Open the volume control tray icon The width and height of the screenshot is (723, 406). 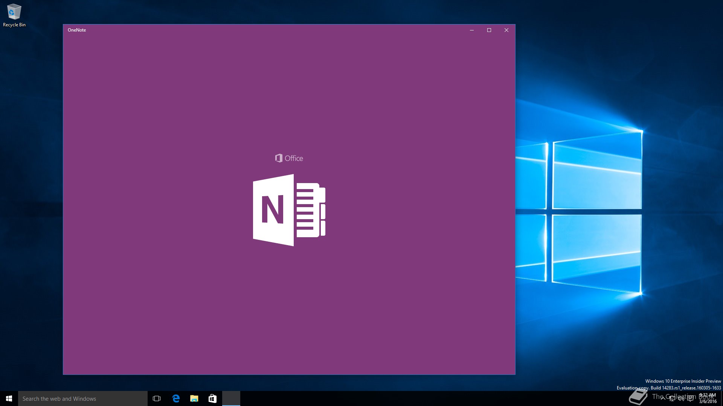pos(681,398)
